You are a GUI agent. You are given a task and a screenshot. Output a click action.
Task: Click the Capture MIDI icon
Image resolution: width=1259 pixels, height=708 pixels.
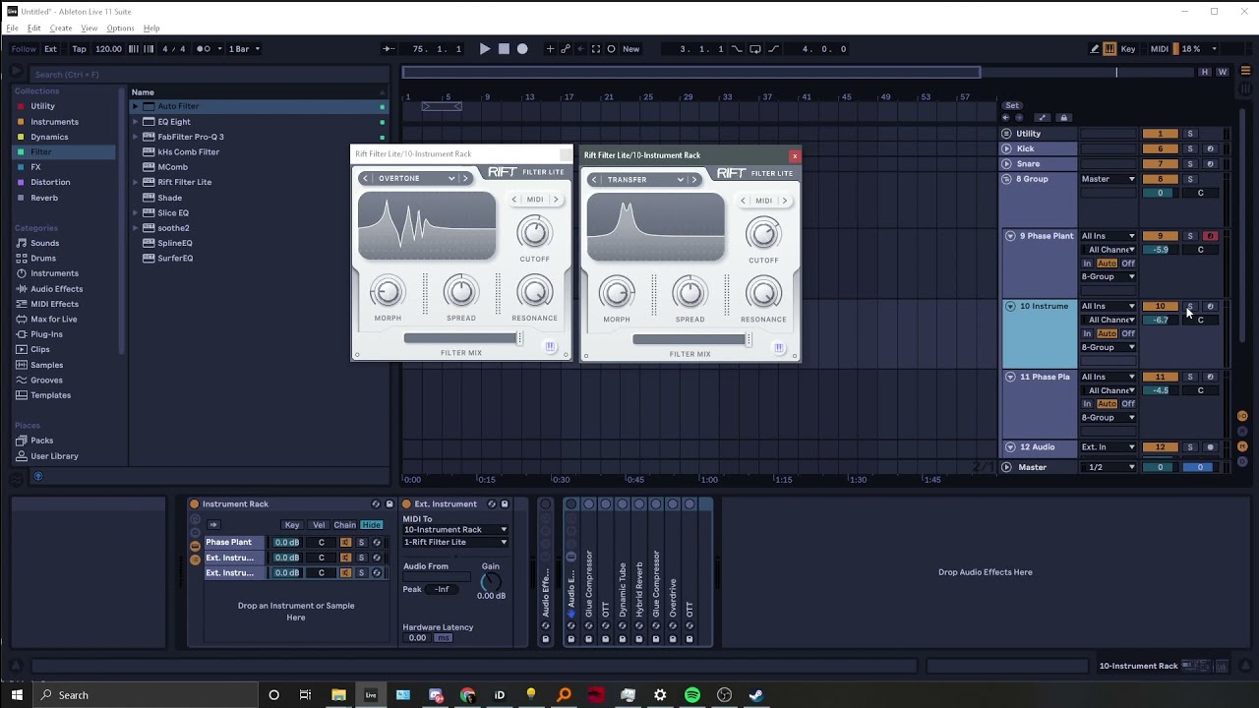tap(595, 49)
